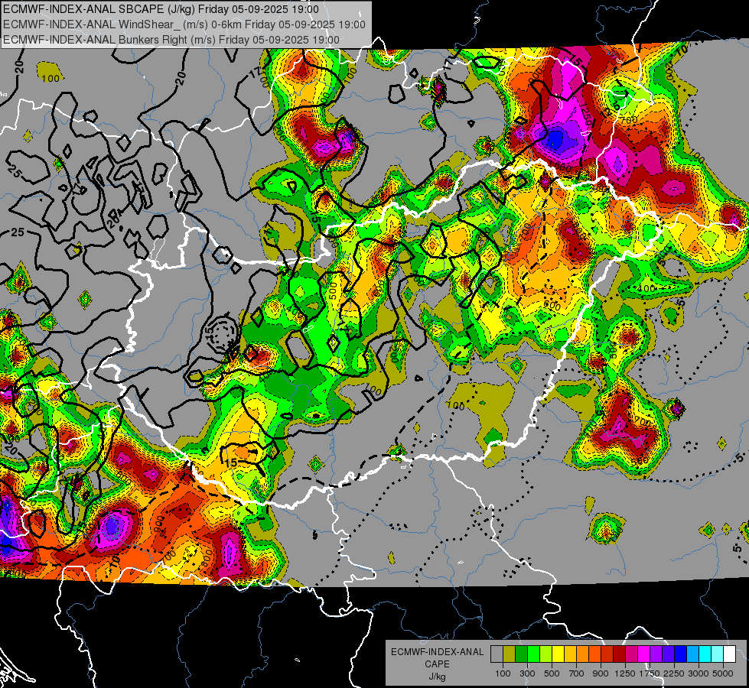Click the 400 contour label on the map
The width and height of the screenshot is (749, 688).
pyautogui.click(x=647, y=288)
